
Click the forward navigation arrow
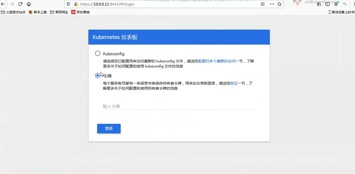coord(12,4)
